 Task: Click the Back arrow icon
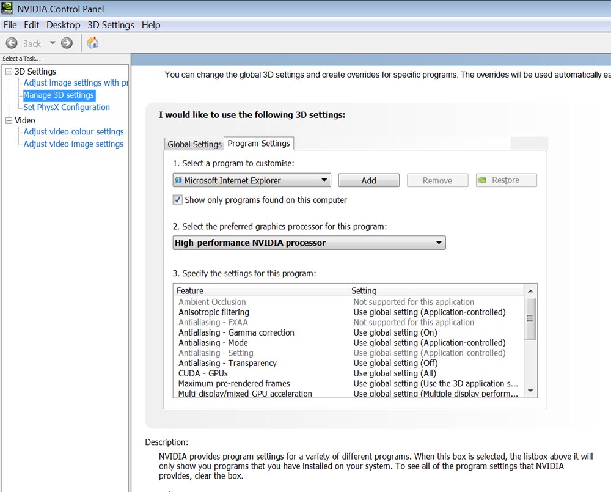tap(12, 43)
